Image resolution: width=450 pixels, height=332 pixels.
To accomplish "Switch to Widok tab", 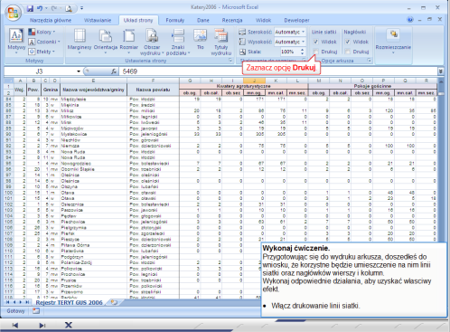I will click(263, 20).
